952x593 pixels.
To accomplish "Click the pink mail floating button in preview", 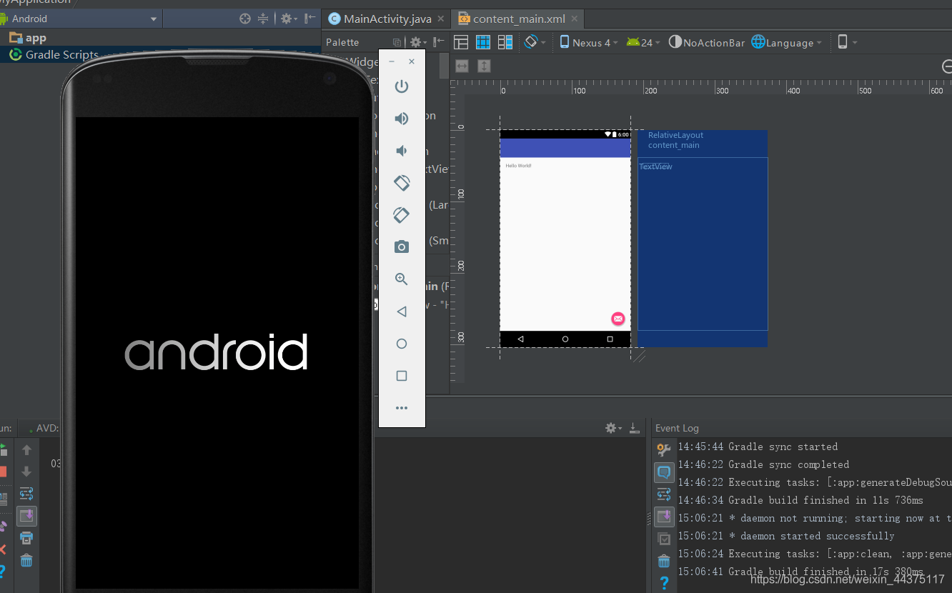I will click(x=618, y=319).
